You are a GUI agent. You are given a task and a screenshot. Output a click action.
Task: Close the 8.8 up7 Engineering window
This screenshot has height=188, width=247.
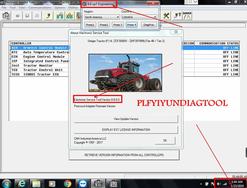153,3
